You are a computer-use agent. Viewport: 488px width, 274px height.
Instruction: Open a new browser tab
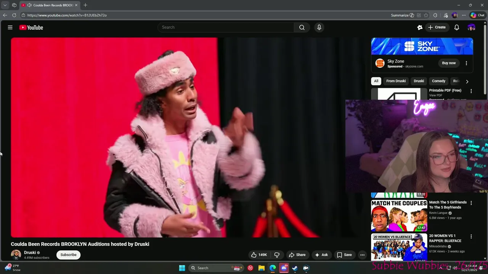click(85, 5)
